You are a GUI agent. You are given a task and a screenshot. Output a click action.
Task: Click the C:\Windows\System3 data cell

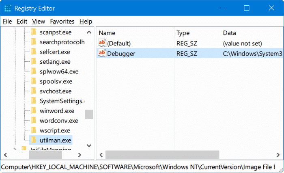pyautogui.click(x=252, y=54)
